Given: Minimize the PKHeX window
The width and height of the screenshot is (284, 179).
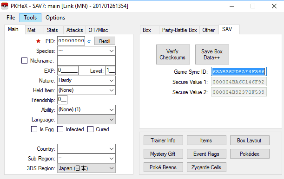Looking at the screenshot, I should [x=232, y=6].
